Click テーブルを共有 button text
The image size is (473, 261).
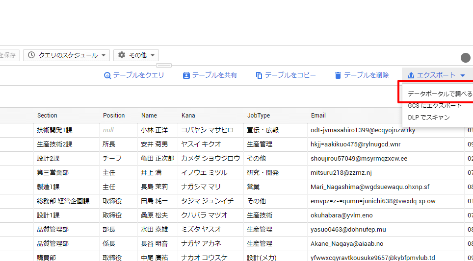[x=214, y=75]
